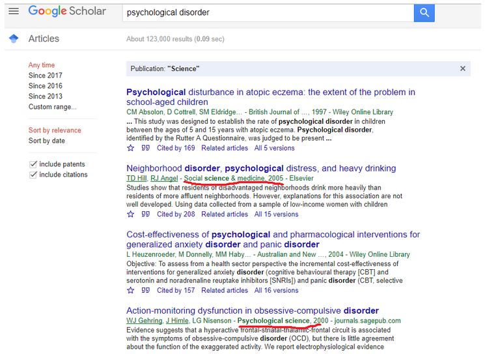
Task: Open author RJ Angel profile
Action: tap(164, 179)
